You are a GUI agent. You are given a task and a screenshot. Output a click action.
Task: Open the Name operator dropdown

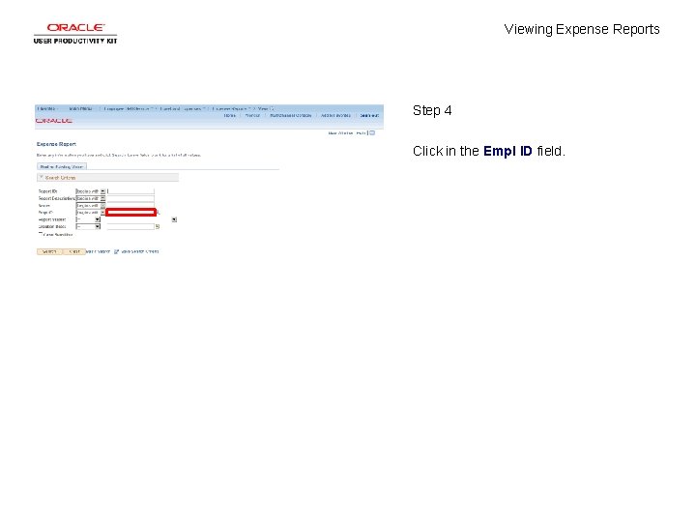[91, 206]
